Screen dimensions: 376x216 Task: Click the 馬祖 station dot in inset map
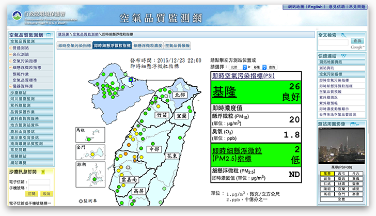tap(89, 140)
